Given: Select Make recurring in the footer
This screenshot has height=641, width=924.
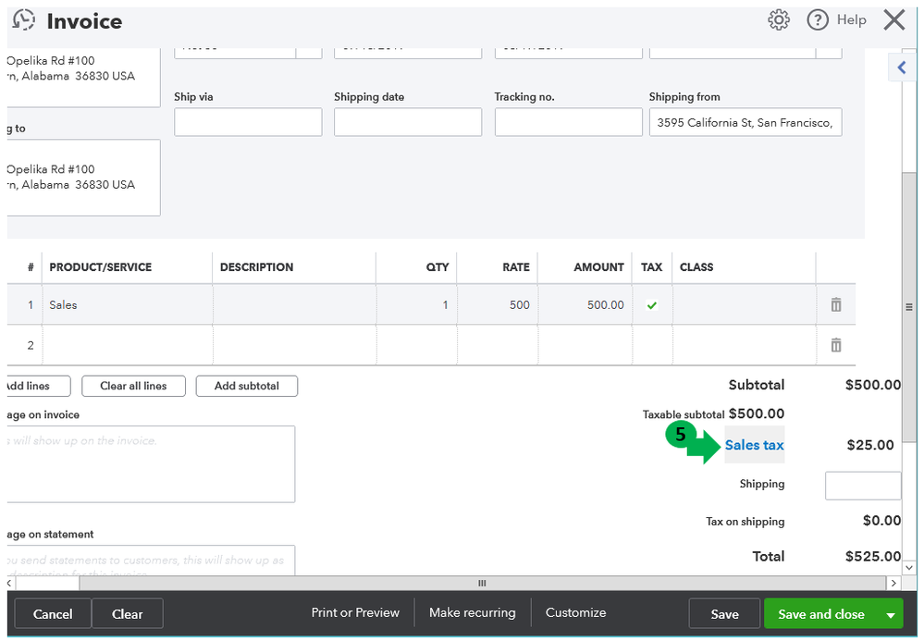Looking at the screenshot, I should (472, 612).
